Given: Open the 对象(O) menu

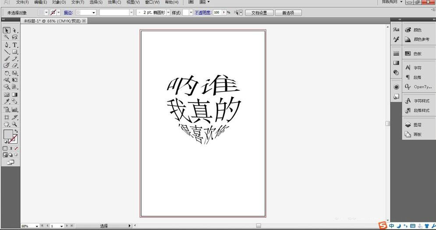Looking at the screenshot, I should (x=59, y=2).
